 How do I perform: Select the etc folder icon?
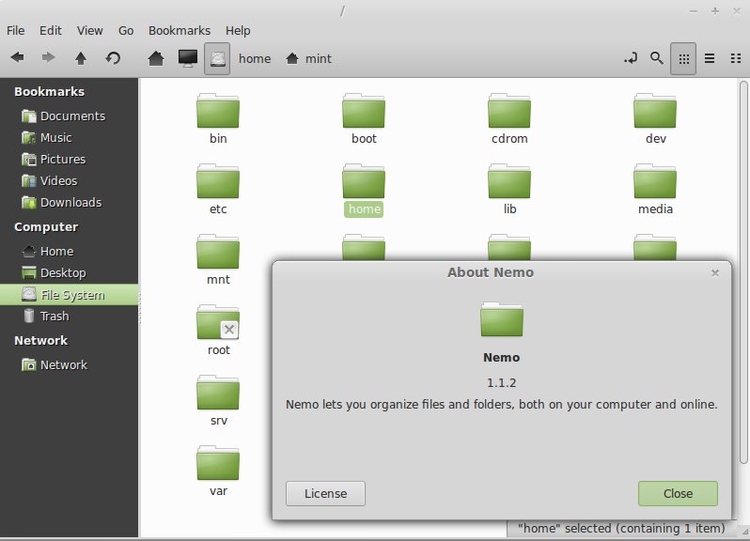[218, 181]
